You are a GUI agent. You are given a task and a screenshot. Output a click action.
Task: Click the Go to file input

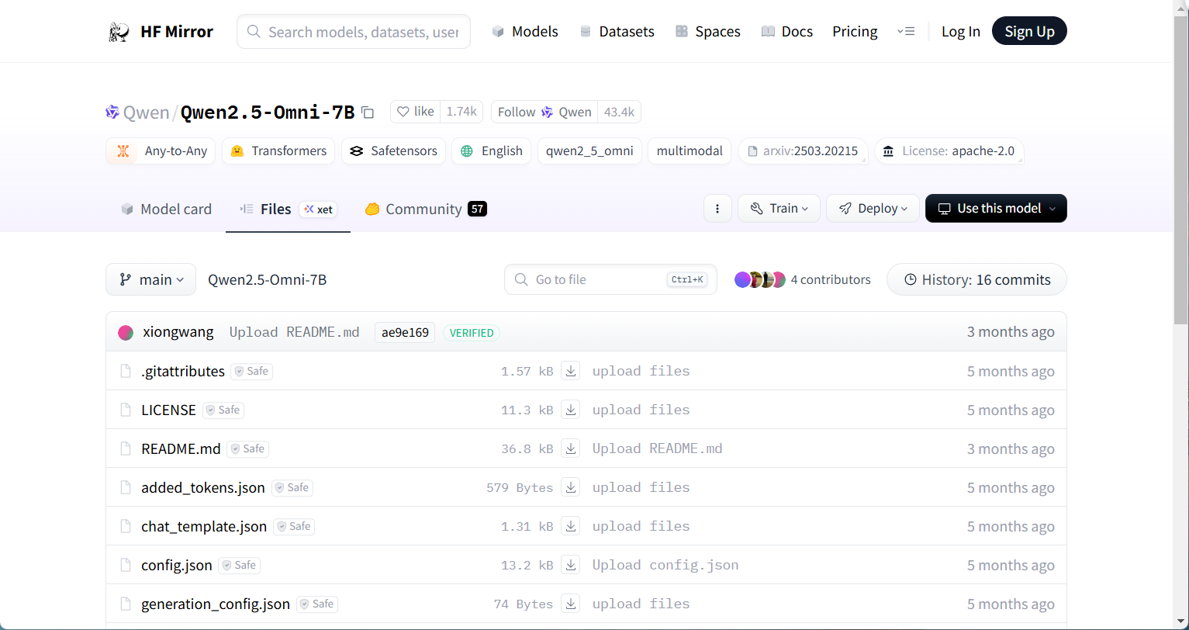(610, 279)
